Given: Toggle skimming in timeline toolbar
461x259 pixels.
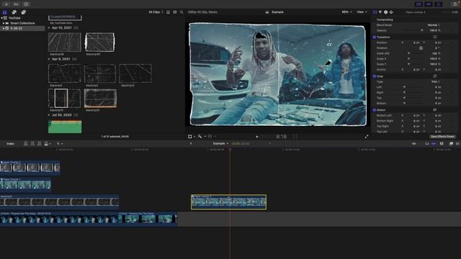Looking at the screenshot, I should [413, 144].
